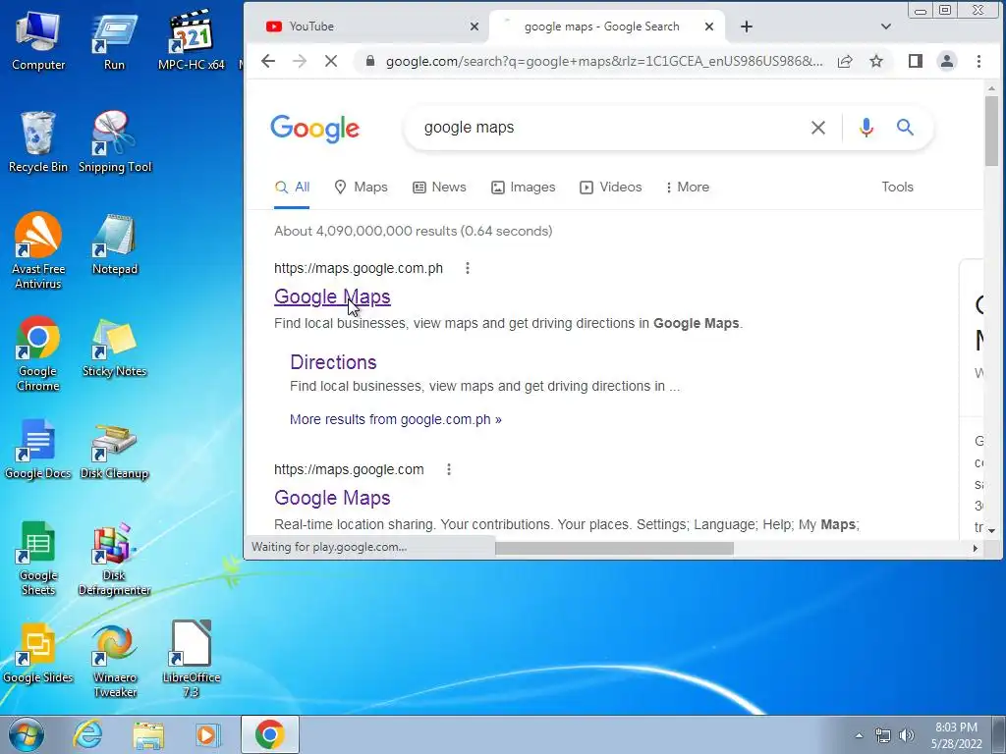The height and width of the screenshot is (754, 1006).
Task: Click More results from google.com.ph
Action: tap(395, 419)
